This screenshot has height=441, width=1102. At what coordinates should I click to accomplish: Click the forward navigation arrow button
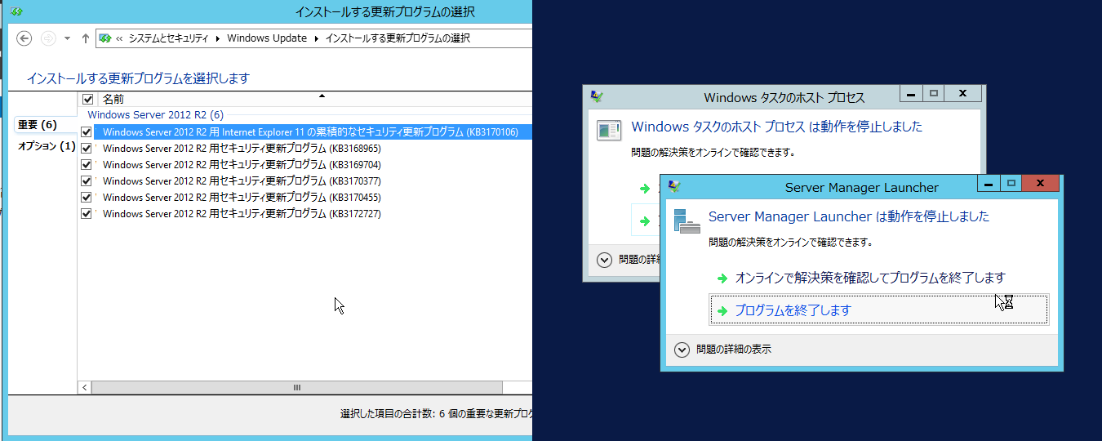click(48, 38)
